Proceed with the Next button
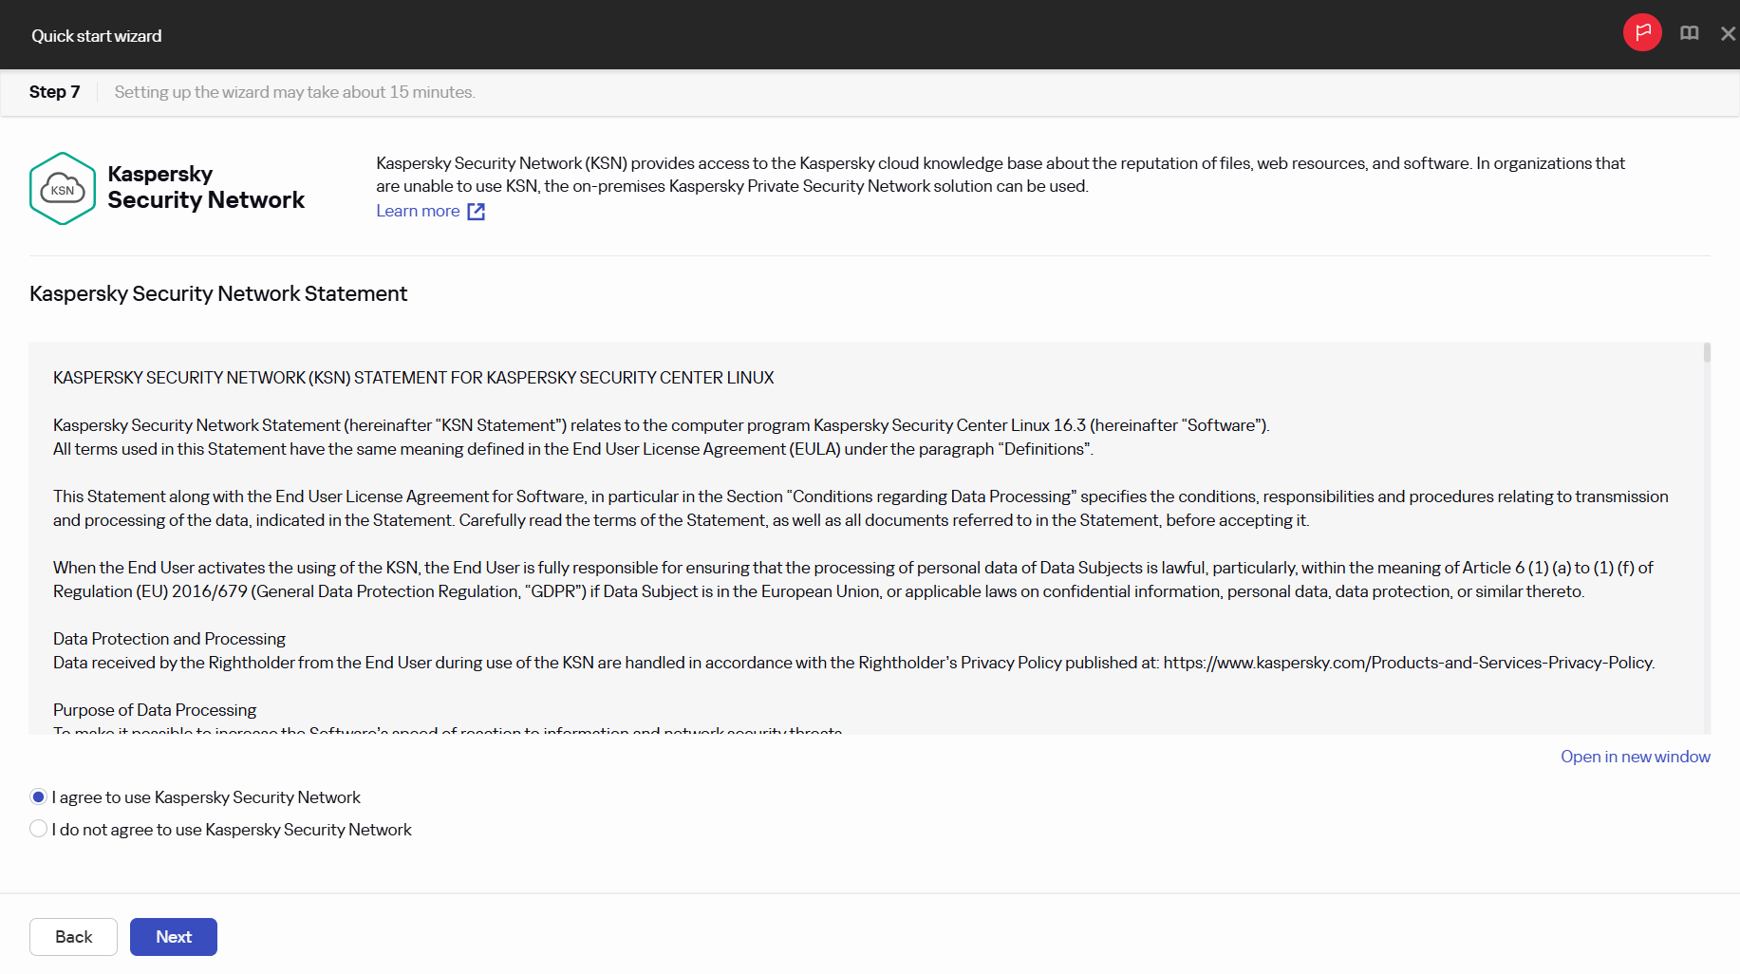 coord(174,937)
